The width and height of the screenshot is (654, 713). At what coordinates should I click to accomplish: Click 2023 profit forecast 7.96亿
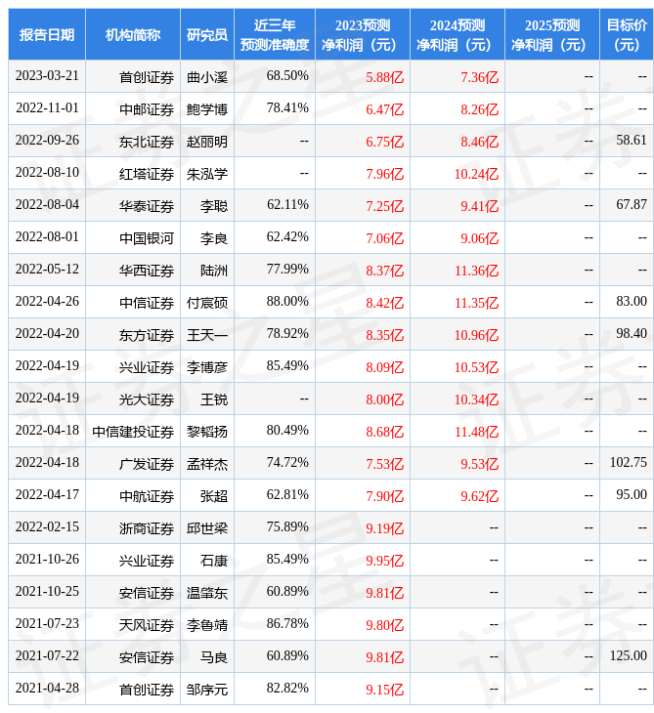pos(384,174)
